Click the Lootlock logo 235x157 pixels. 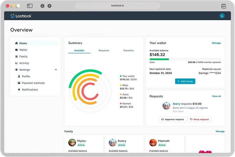pos(21,16)
